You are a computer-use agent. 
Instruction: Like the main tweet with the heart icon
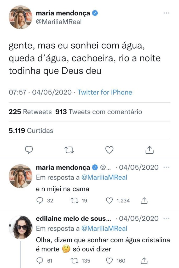(x=109, y=150)
